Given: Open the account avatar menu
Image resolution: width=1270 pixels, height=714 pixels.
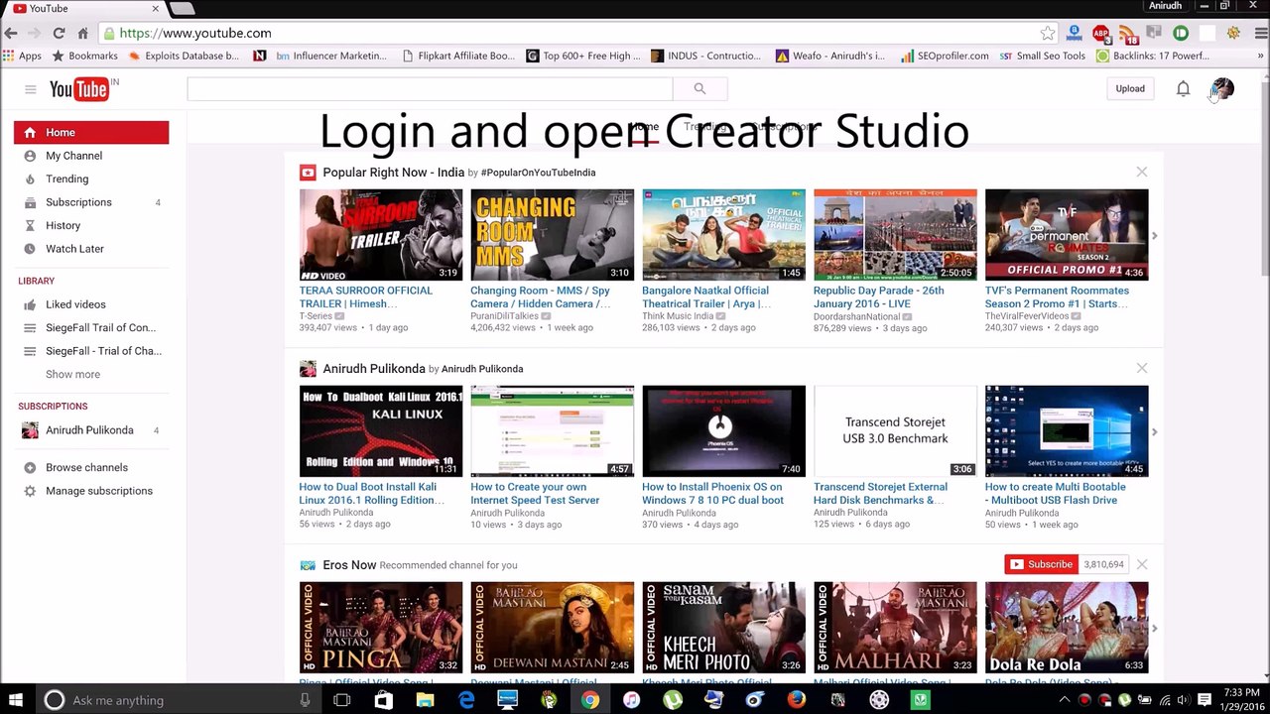Looking at the screenshot, I should pyautogui.click(x=1222, y=88).
